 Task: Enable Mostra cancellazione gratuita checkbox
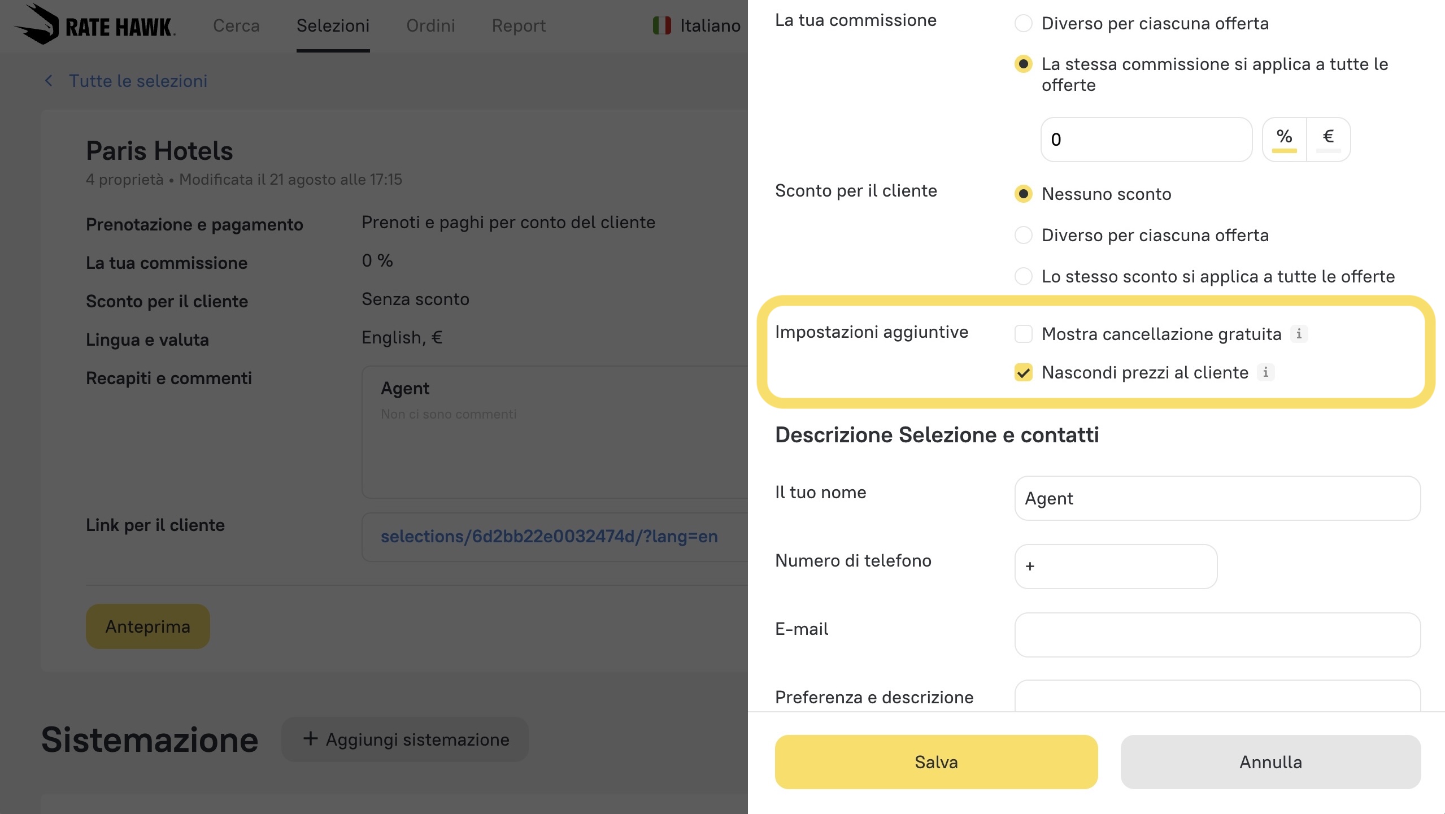(x=1023, y=334)
